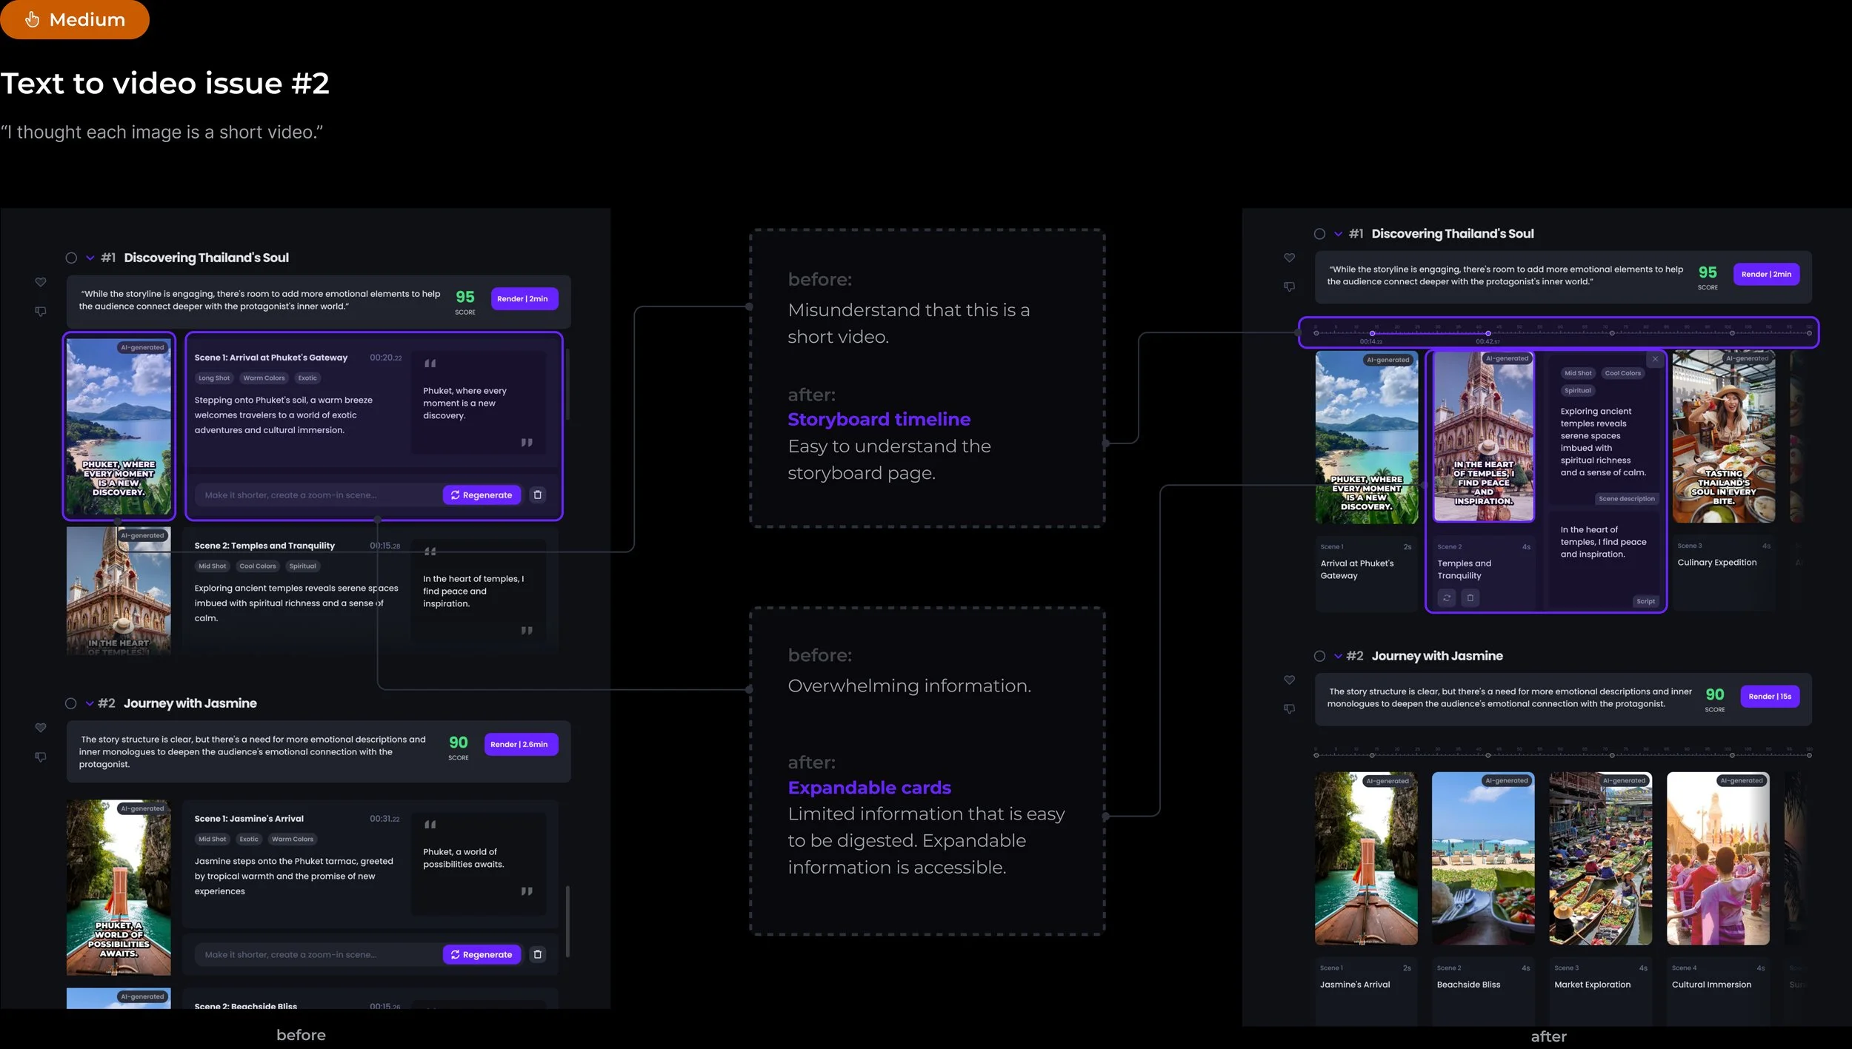Click Render | 2.6min button

521,744
